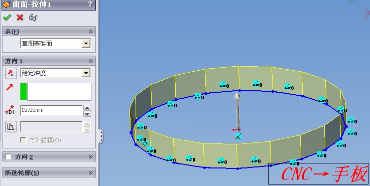This screenshot has width=370, height=186.
Task: Open help for 曲面-拉伸1 panel
Action: coord(90,4)
